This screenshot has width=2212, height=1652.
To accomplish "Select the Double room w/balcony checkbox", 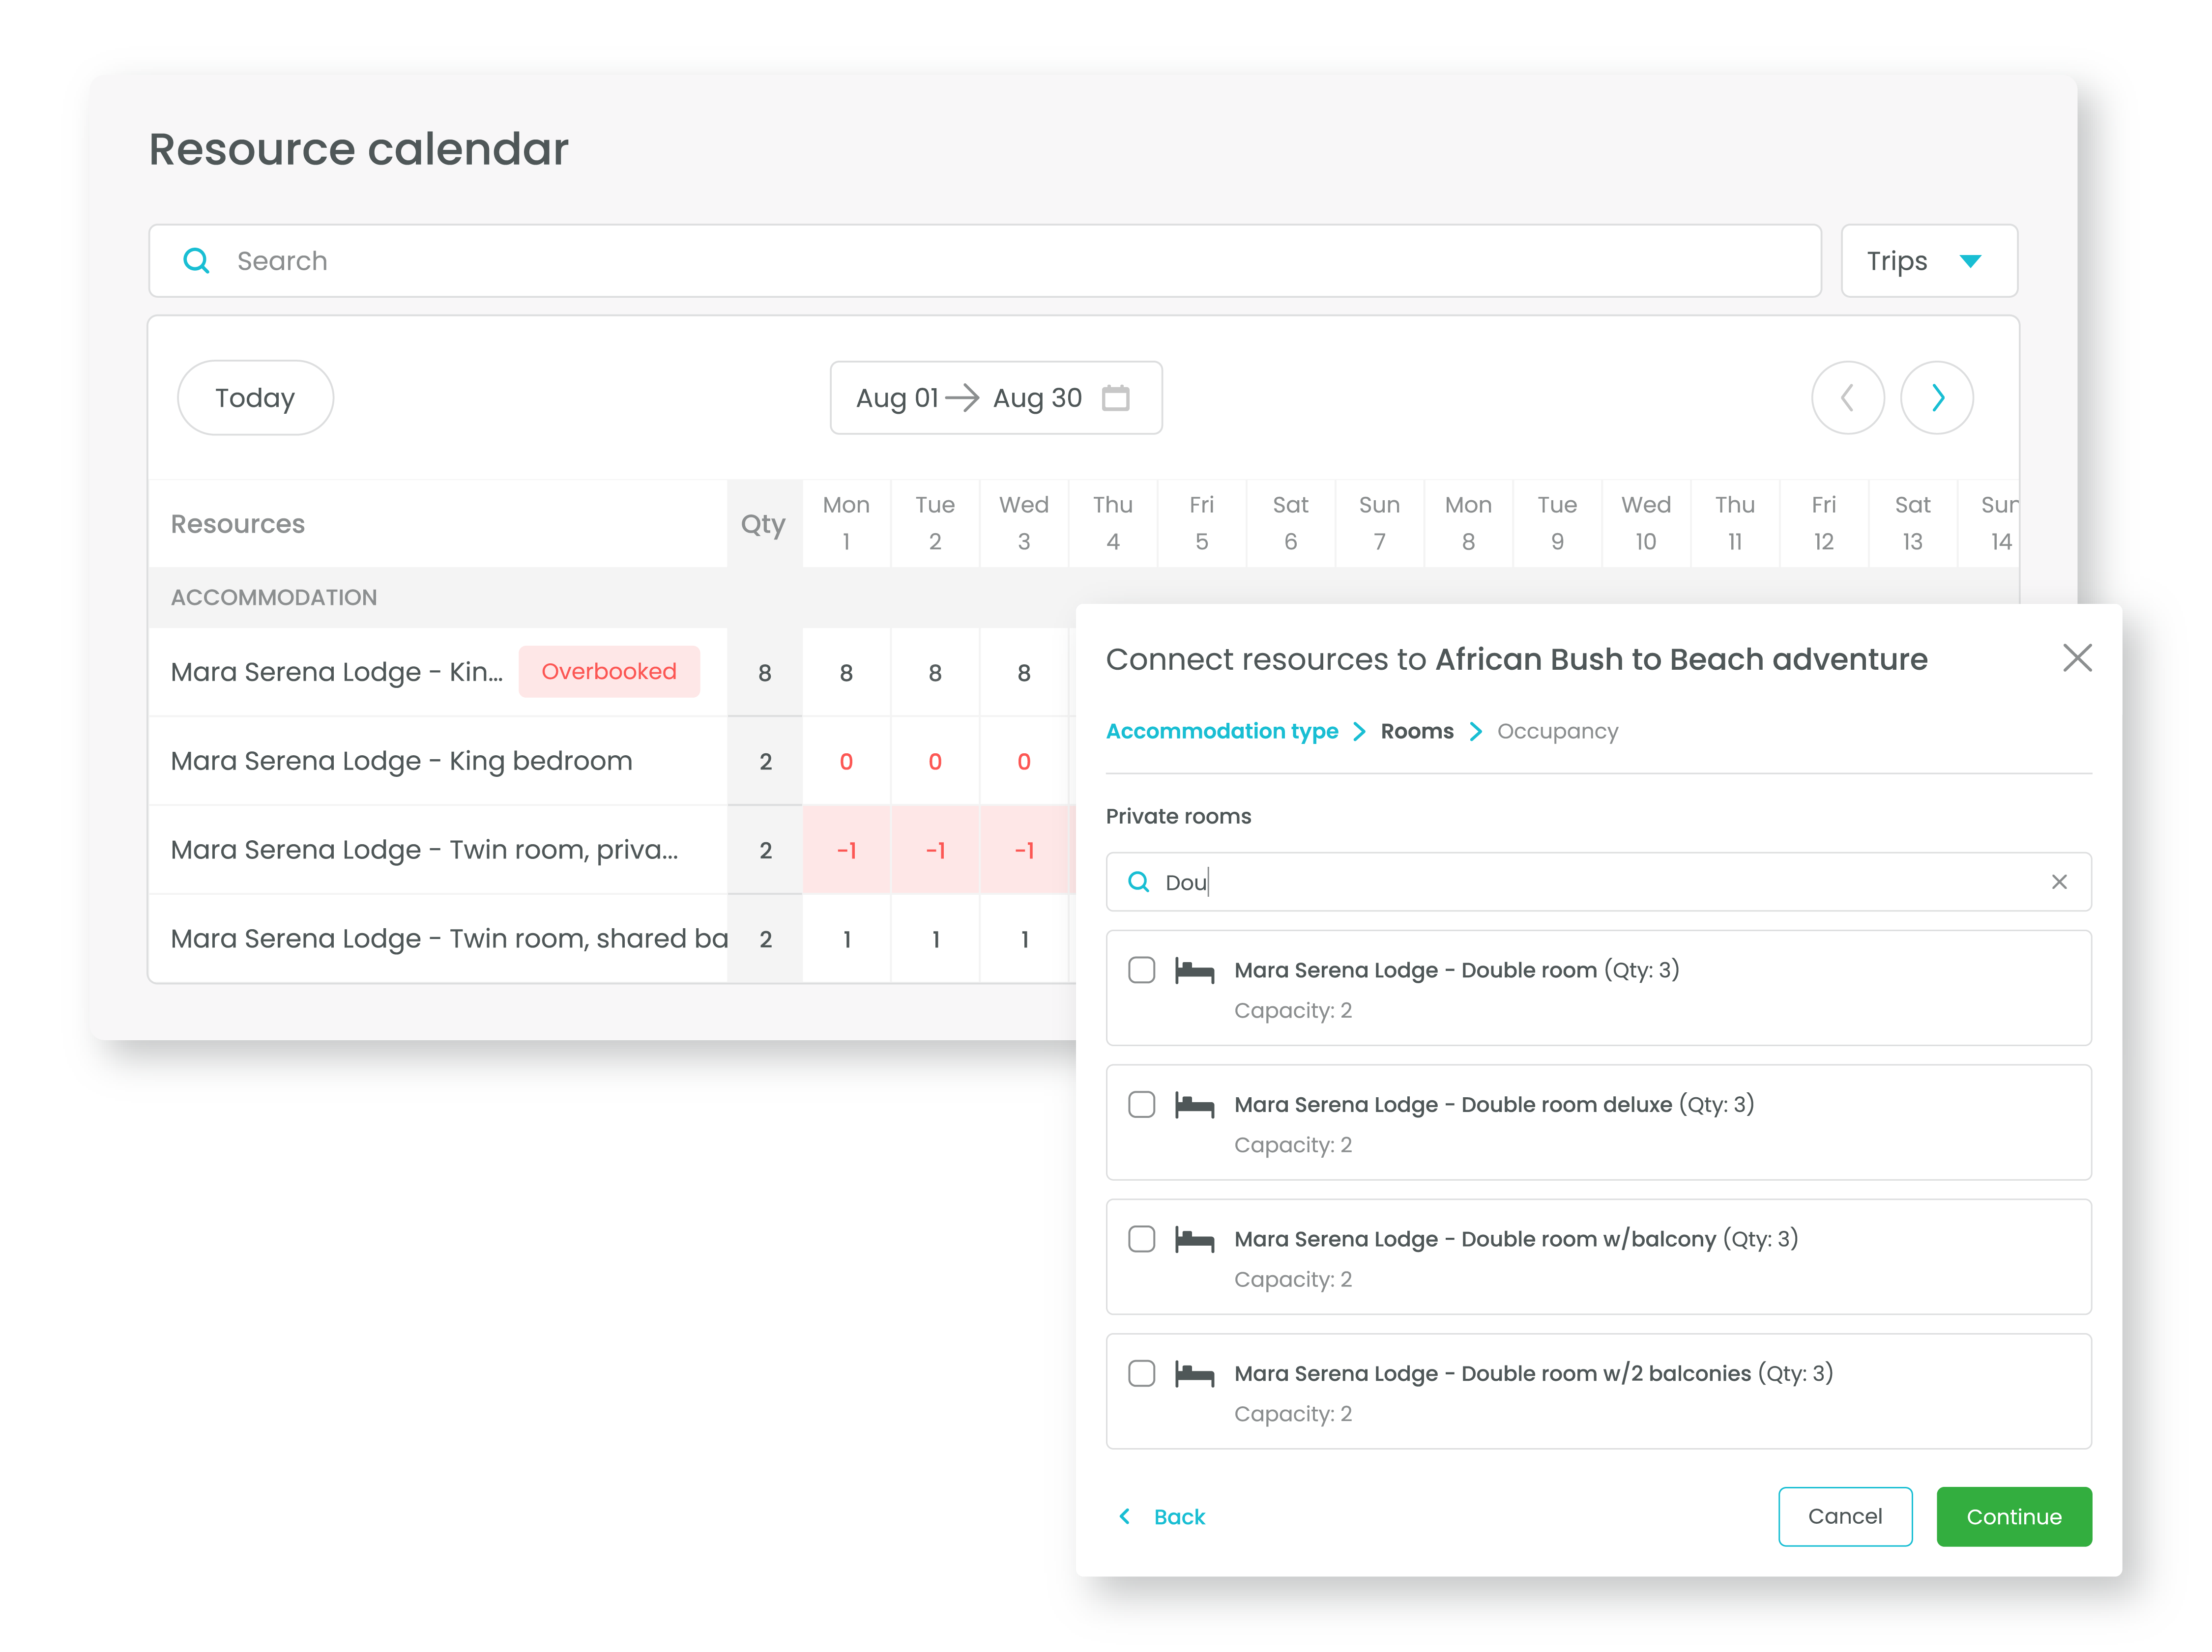I will [x=1142, y=1239].
